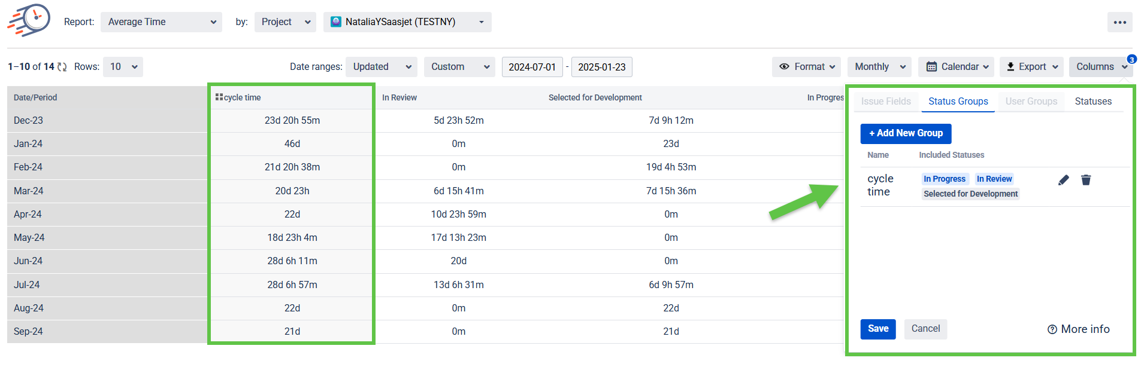The width and height of the screenshot is (1141, 370).
Task: Click the blue Columns count badge
Action: (1131, 59)
